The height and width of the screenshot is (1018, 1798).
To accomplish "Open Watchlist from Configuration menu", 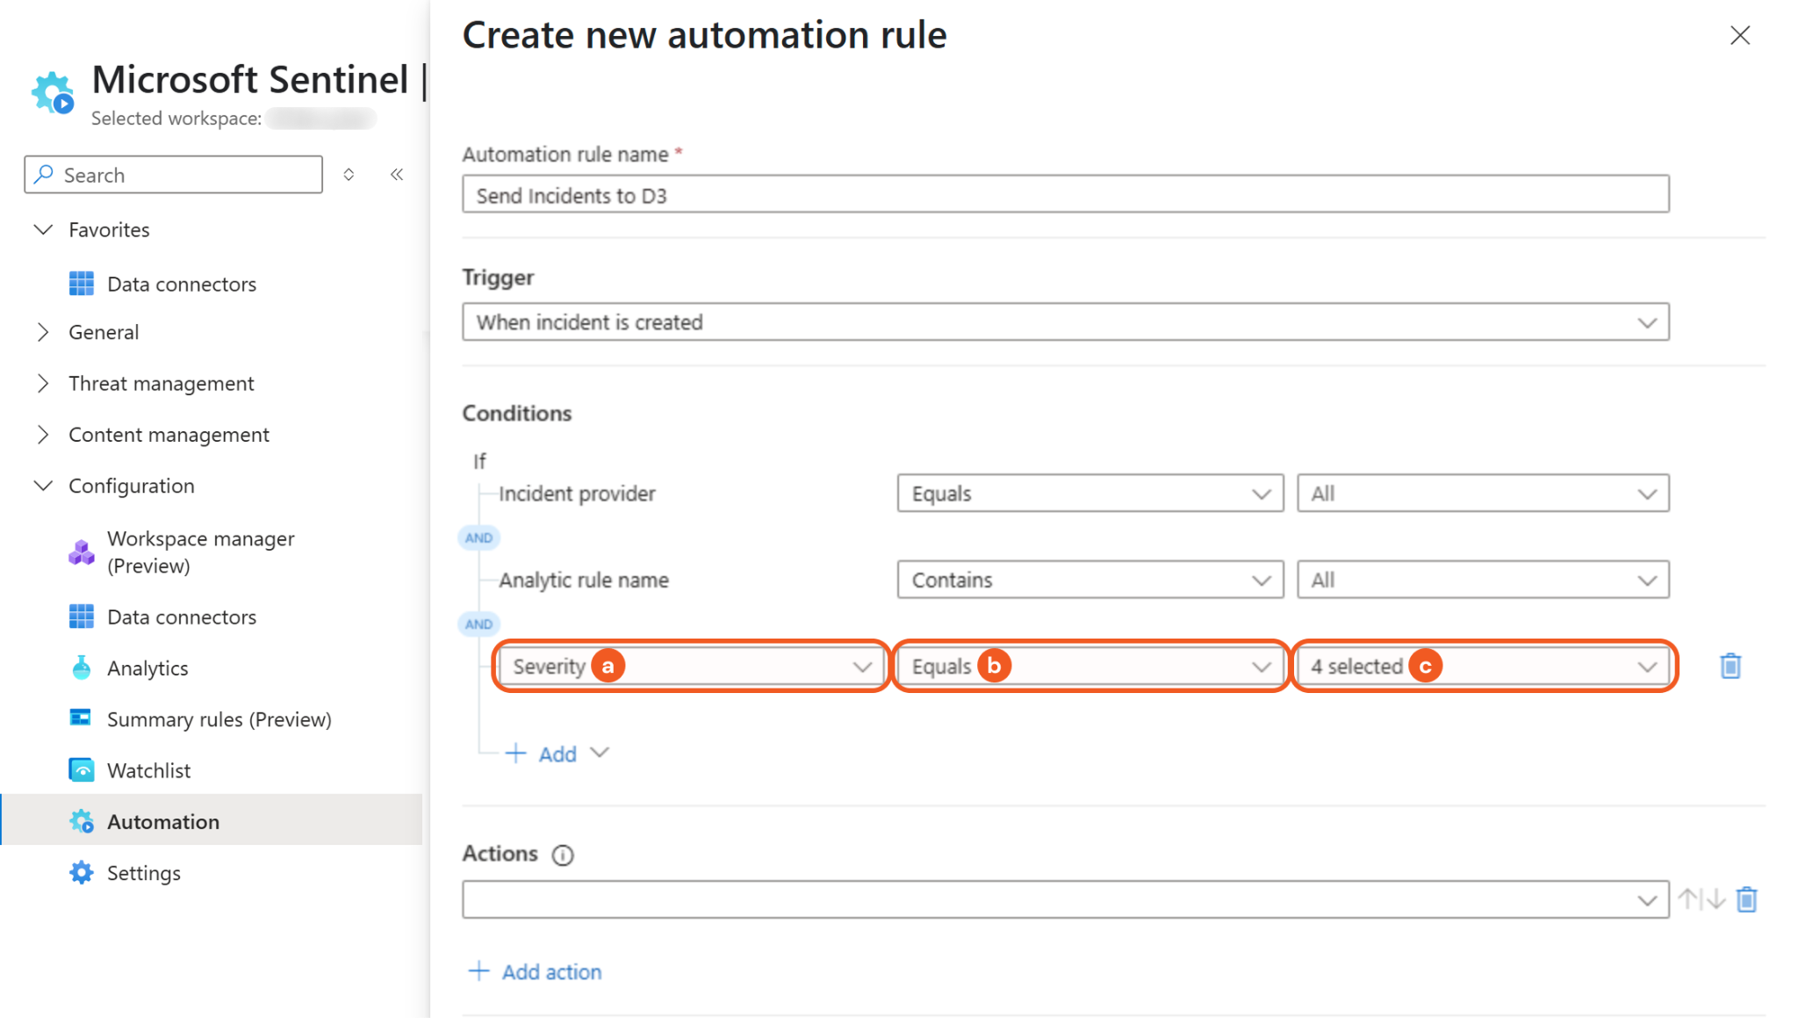I will (x=148, y=770).
